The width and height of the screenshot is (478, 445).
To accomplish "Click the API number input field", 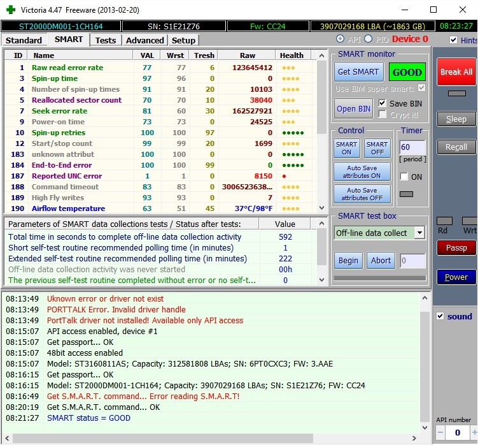I will click(x=458, y=432).
